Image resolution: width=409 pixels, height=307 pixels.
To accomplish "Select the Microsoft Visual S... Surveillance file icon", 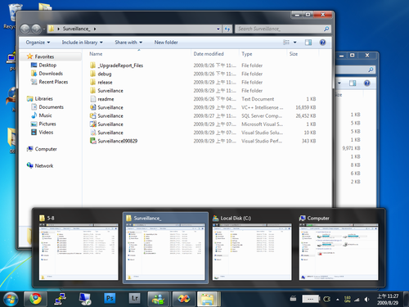I will click(x=93, y=124).
